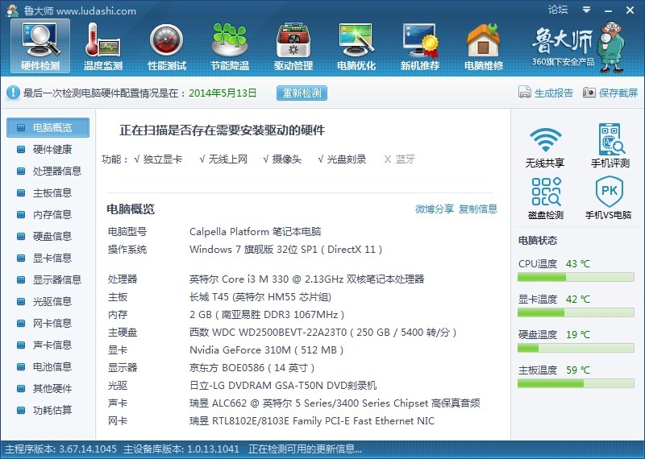The width and height of the screenshot is (645, 459).
Task: Click the date 2014年5月13日
Action: tap(223, 93)
